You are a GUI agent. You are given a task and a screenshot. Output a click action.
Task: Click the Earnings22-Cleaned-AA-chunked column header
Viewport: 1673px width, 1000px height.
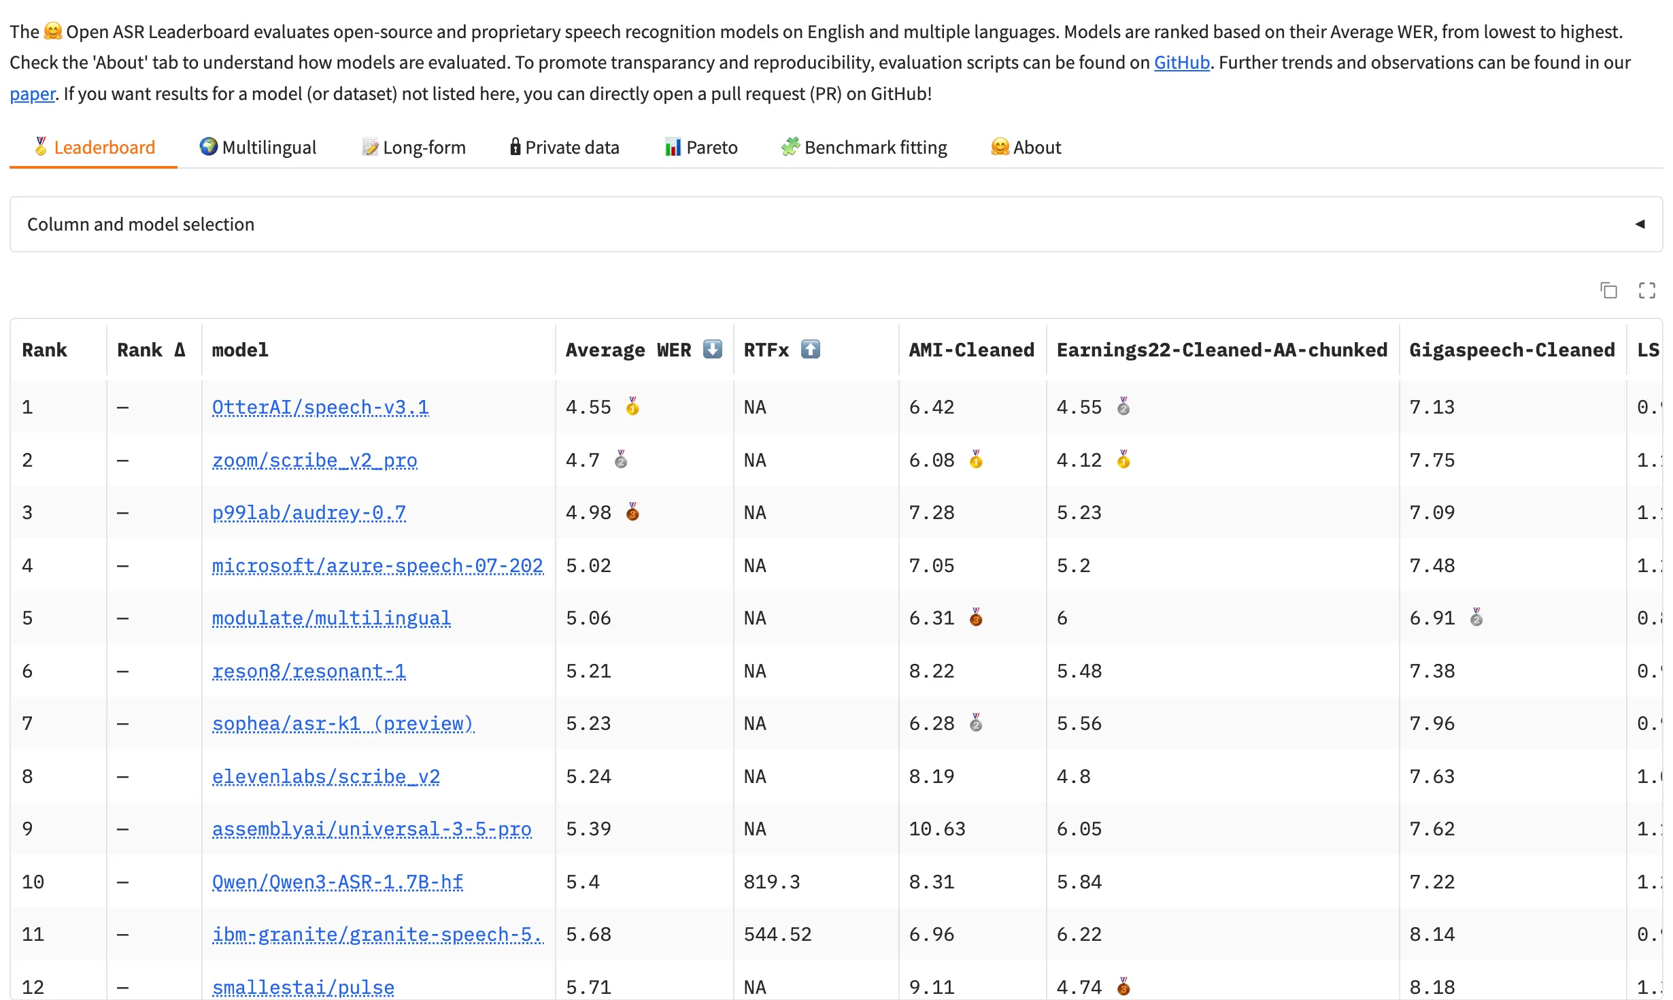(x=1221, y=350)
